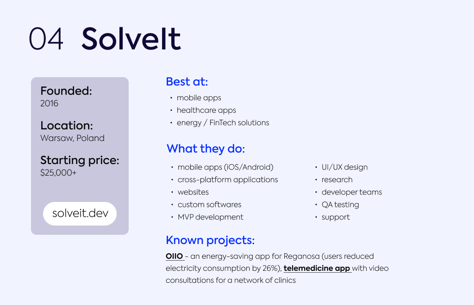Select cross-platform applications entry
The image size is (474, 305).
point(228,180)
